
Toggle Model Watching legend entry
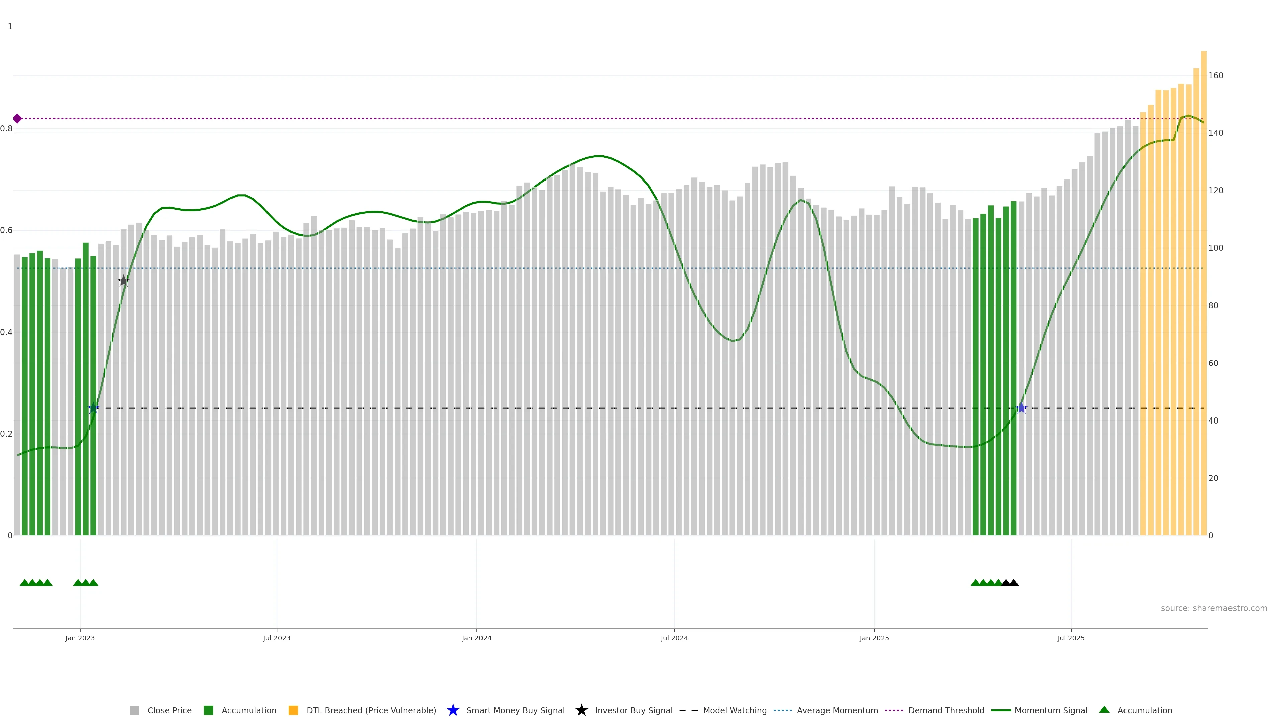(x=734, y=710)
